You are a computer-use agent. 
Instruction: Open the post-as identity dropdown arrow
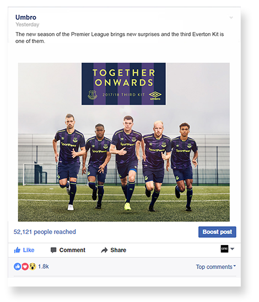click(x=232, y=248)
